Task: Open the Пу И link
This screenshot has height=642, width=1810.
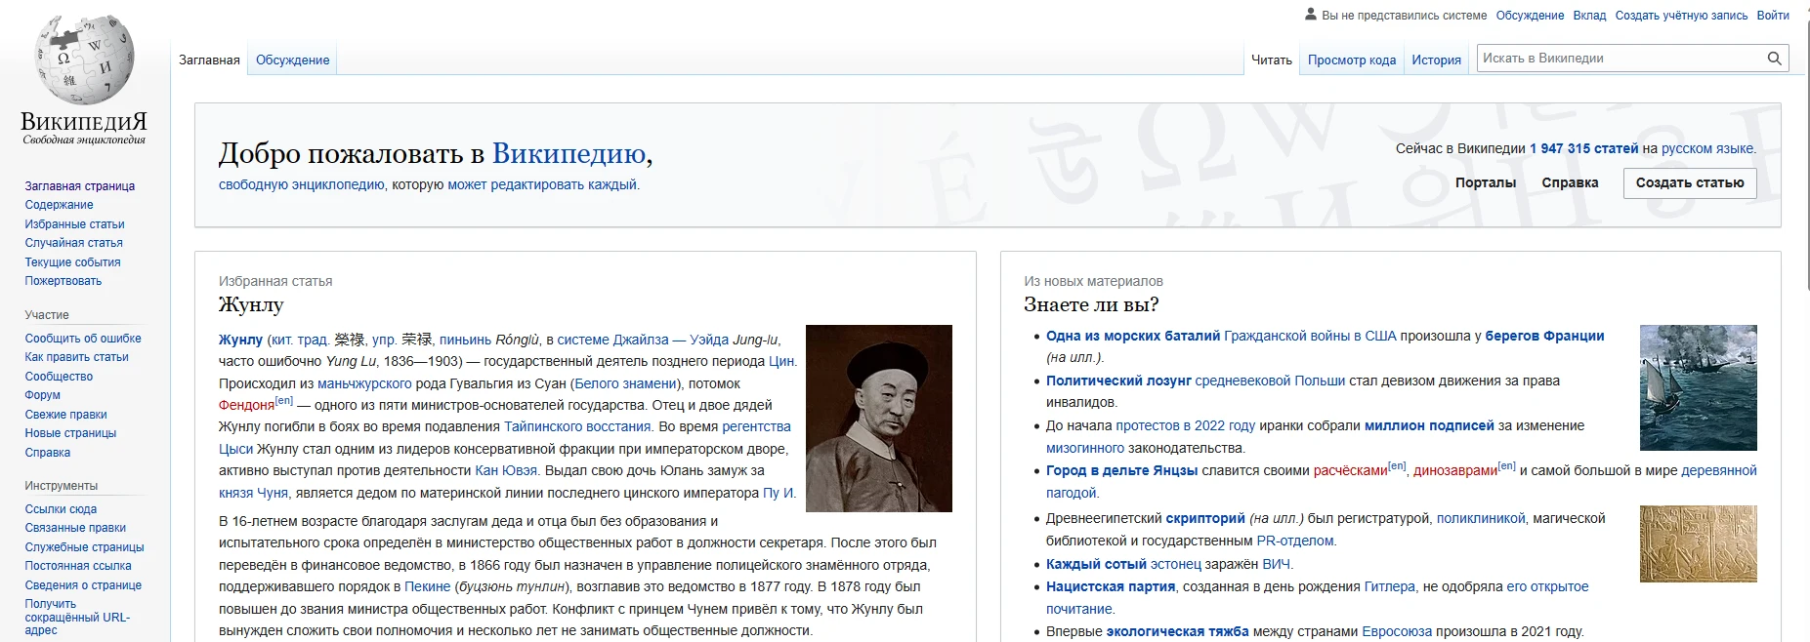Action: (779, 493)
